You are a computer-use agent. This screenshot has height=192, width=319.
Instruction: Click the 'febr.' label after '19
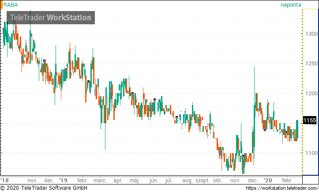(x=83, y=181)
